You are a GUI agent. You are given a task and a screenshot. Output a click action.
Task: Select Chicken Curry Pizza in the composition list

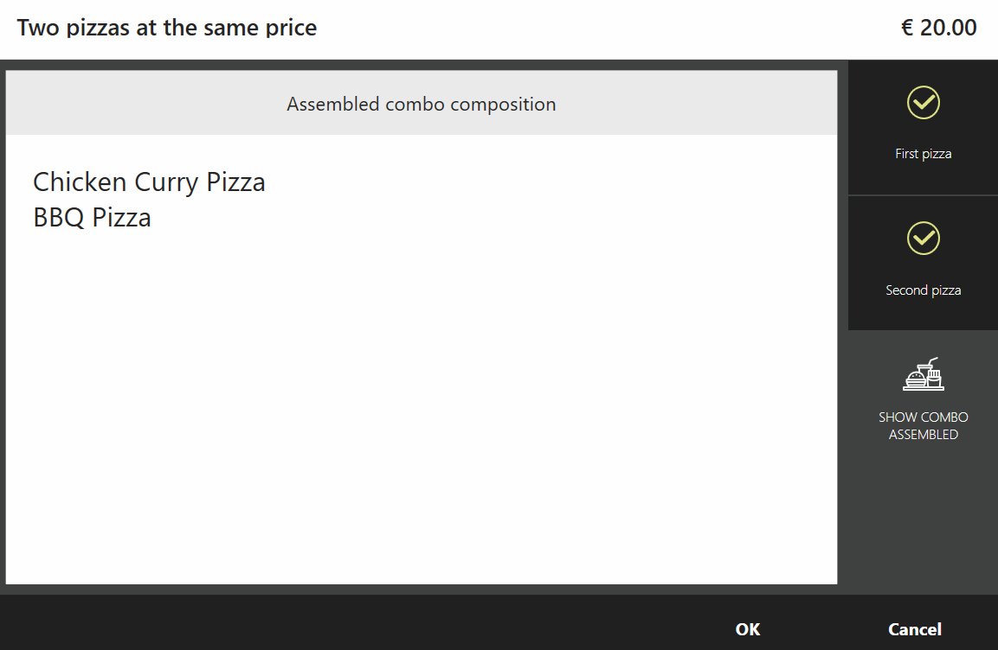click(149, 182)
